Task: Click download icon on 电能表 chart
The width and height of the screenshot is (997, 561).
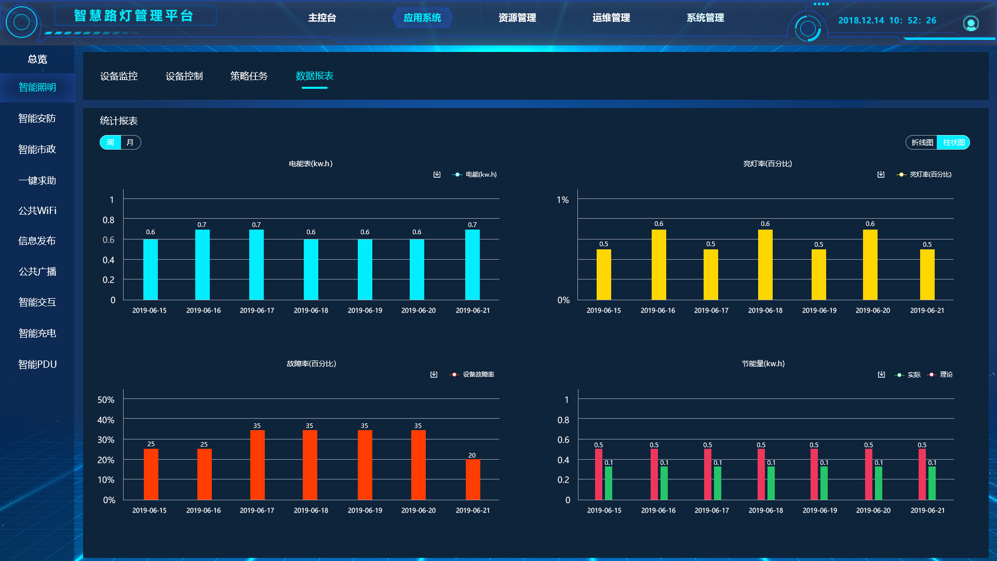Action: (x=437, y=175)
